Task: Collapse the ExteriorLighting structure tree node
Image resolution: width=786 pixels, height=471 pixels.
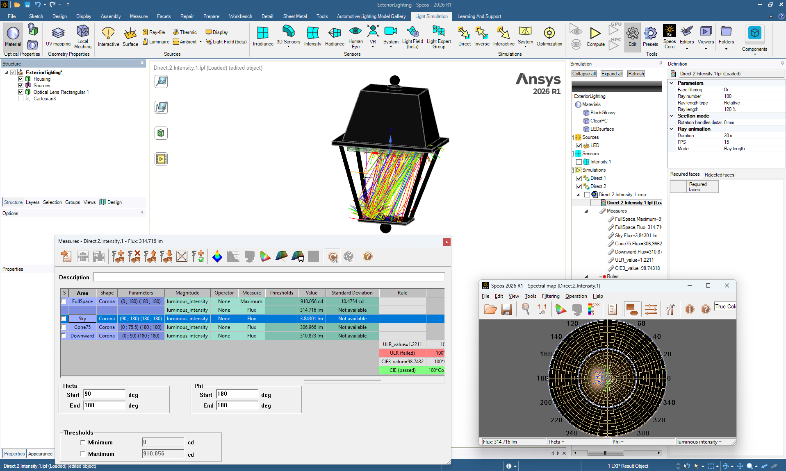Action: (7, 72)
